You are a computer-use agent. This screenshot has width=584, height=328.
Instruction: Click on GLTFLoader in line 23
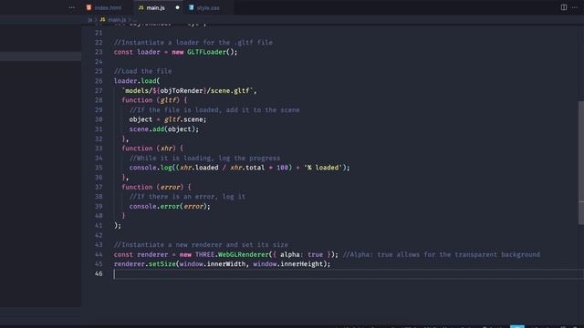pos(206,52)
